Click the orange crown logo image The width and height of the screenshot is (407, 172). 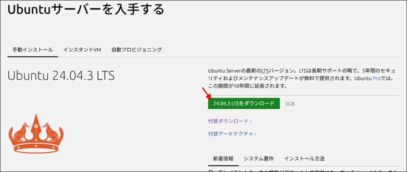36,134
